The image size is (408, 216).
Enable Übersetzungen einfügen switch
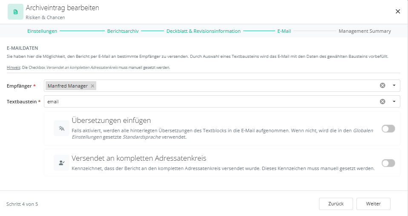[x=388, y=129]
